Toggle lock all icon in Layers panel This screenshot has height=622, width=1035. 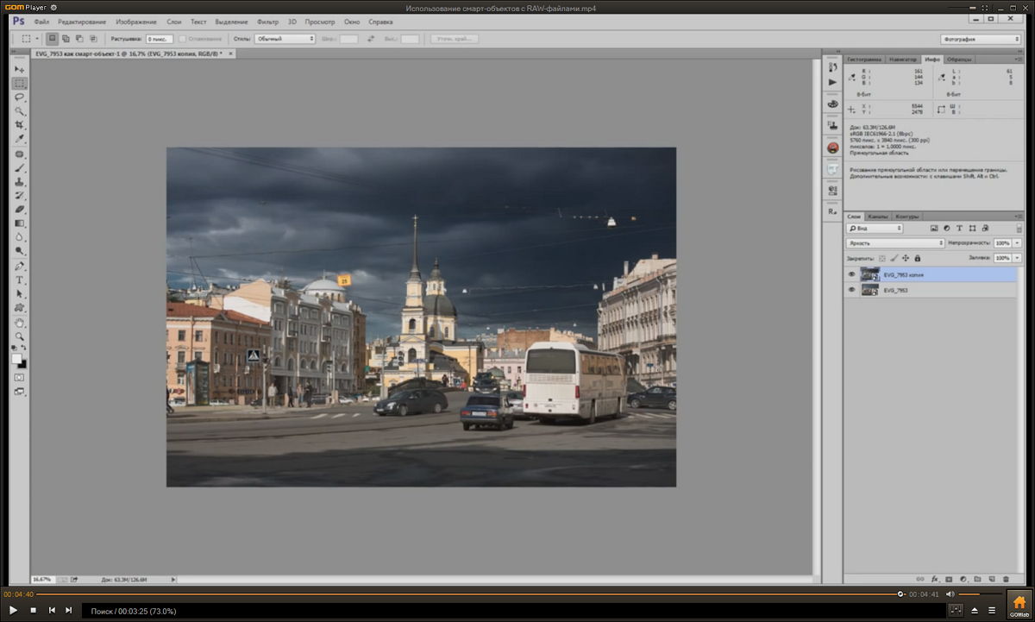point(917,258)
